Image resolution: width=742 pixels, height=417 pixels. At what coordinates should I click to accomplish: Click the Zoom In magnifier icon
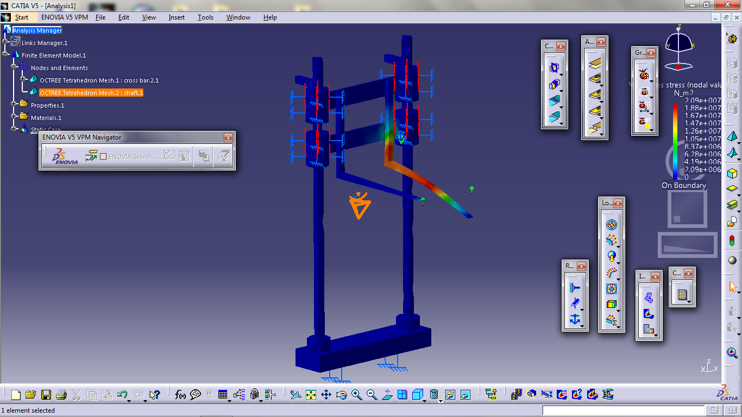pyautogui.click(x=357, y=394)
